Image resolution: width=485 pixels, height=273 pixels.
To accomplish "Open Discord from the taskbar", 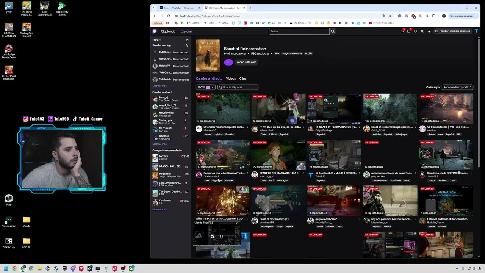I will 73,268.
